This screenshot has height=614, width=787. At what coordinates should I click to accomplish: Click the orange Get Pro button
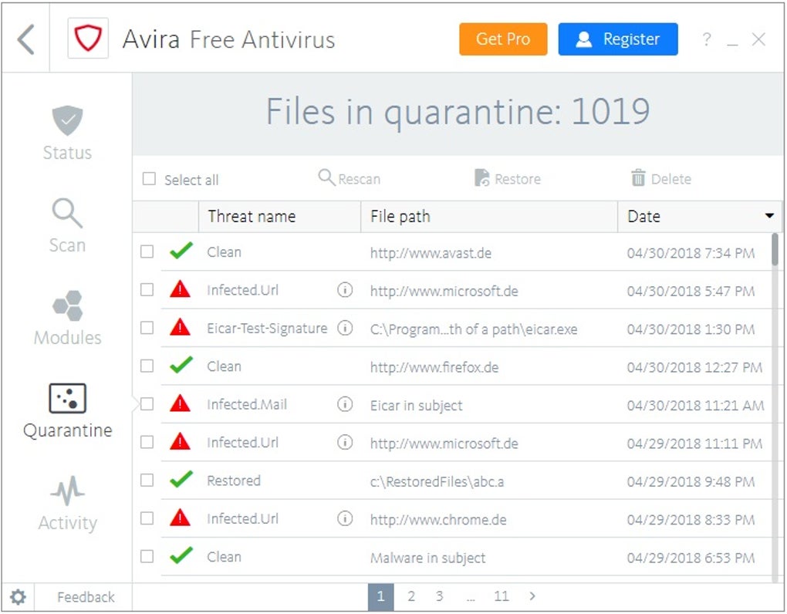(x=503, y=39)
